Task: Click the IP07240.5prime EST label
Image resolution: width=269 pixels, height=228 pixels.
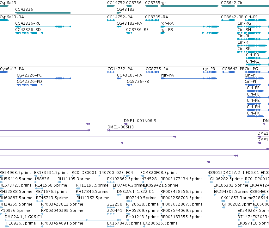Action: (x=141, y=198)
